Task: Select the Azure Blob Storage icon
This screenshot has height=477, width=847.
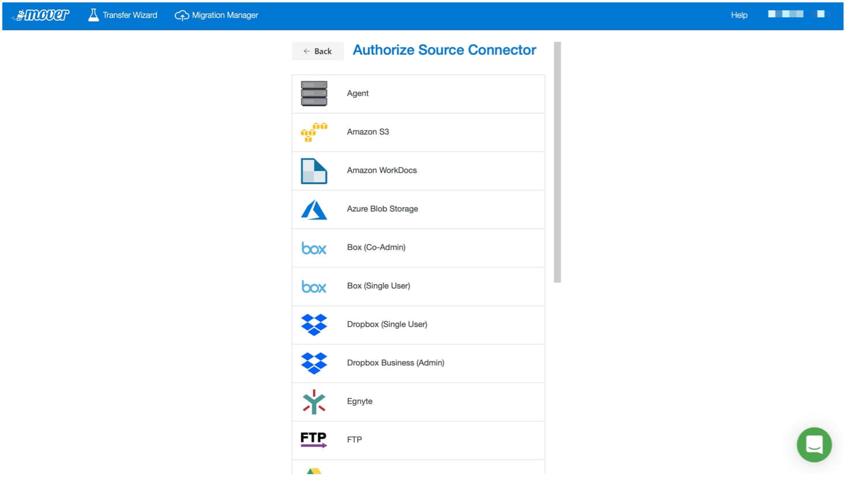Action: [314, 209]
